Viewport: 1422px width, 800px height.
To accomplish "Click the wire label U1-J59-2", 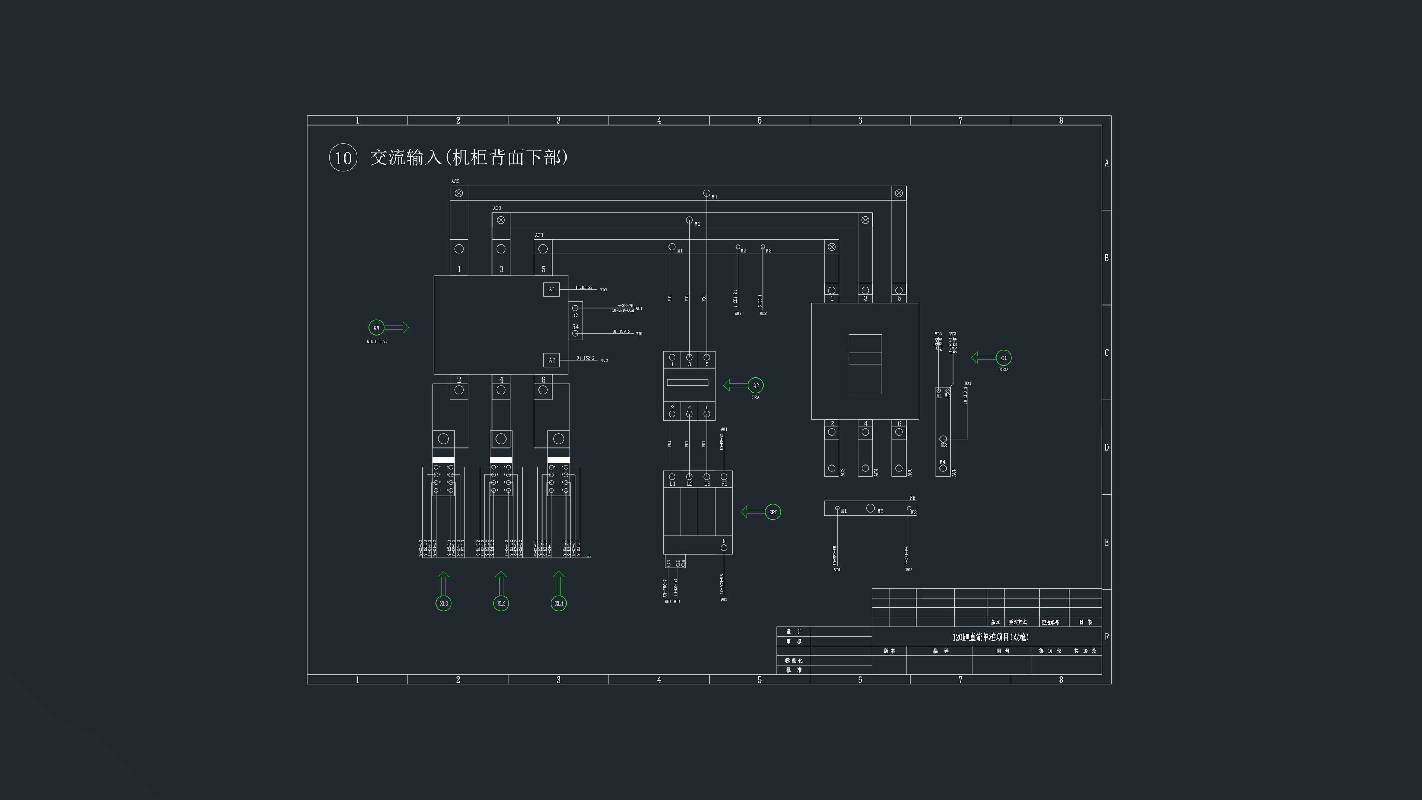I will [x=621, y=331].
